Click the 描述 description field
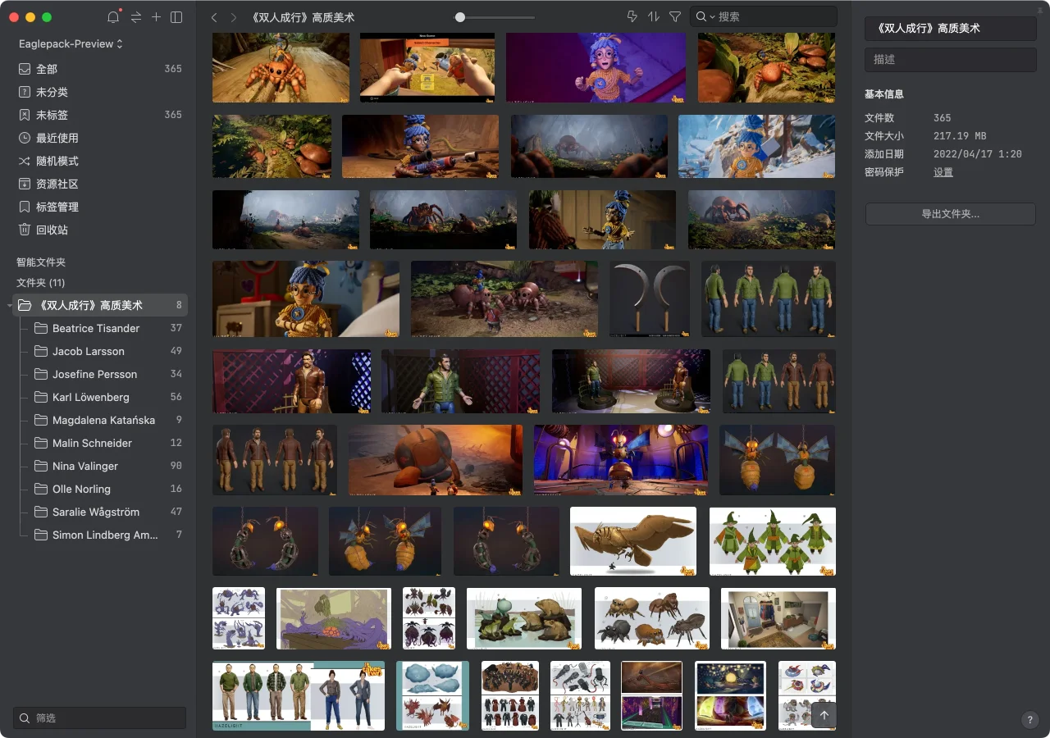Image resolution: width=1050 pixels, height=738 pixels. (951, 59)
